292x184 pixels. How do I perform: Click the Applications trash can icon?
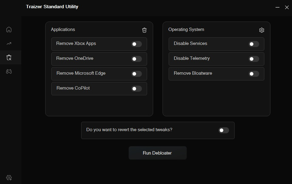tap(144, 30)
